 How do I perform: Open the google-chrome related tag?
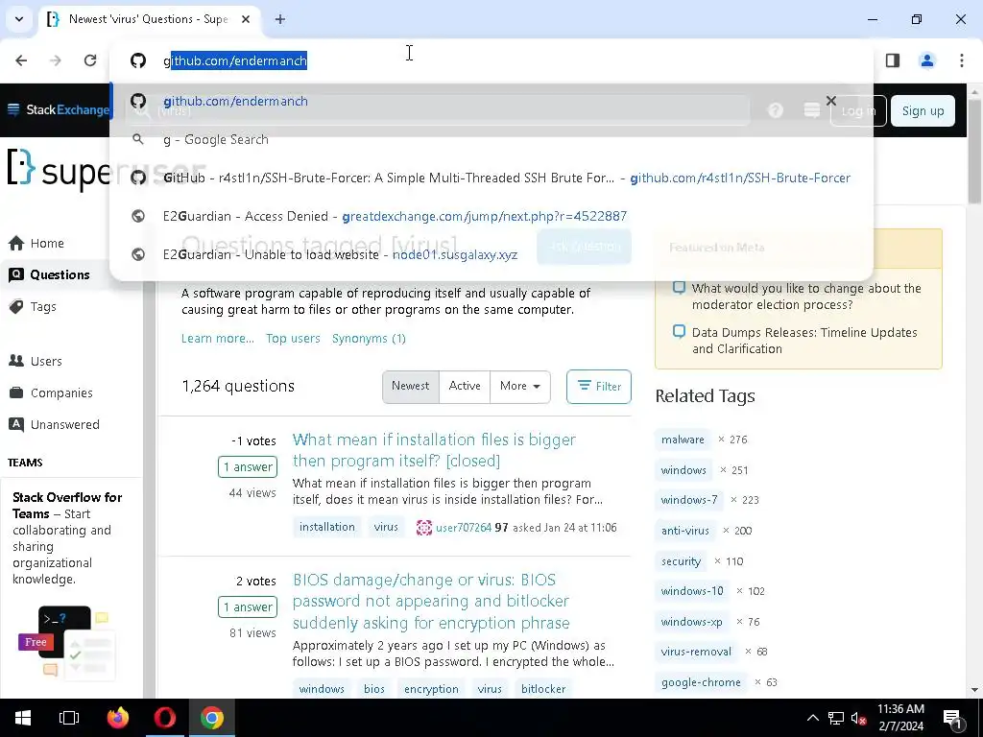[x=701, y=682]
